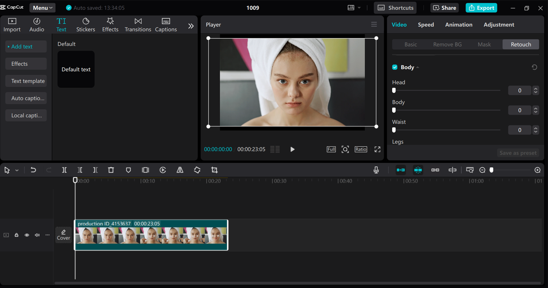This screenshot has height=288, width=548.
Task: Toggle track visibility eye icon
Action: (27, 235)
